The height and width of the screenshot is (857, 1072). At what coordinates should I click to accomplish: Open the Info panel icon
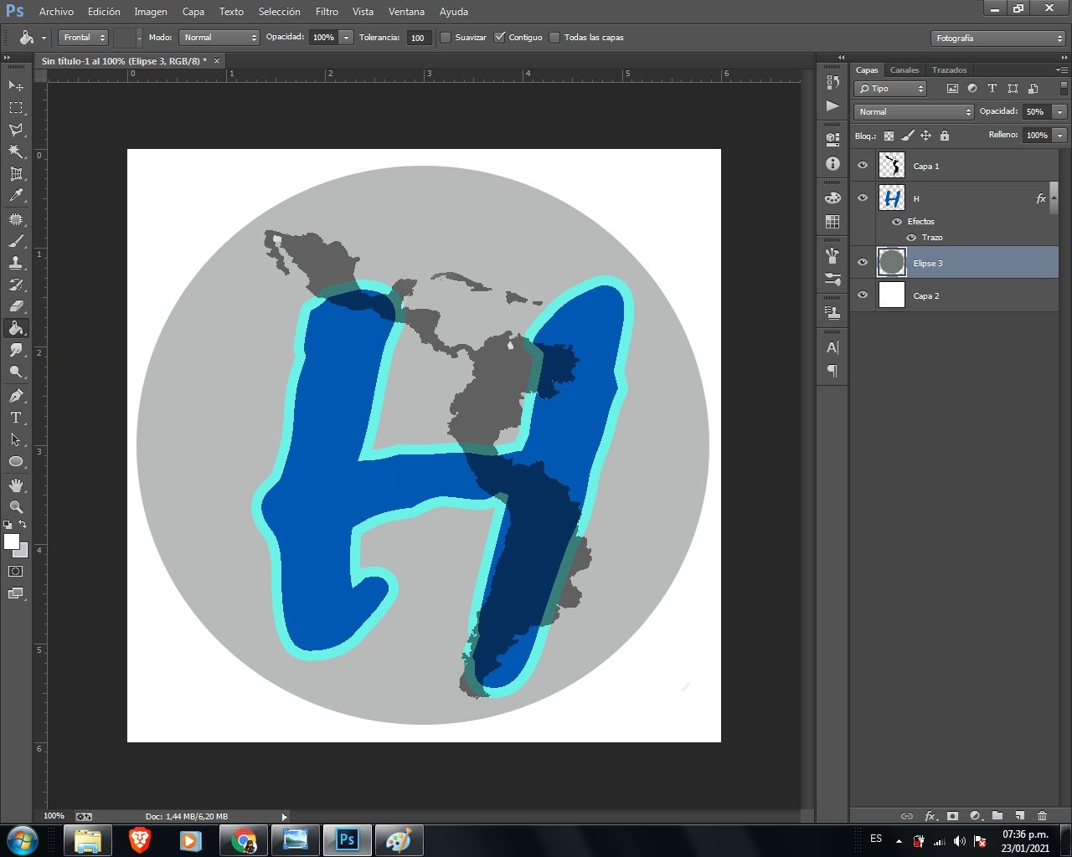pyautogui.click(x=832, y=164)
